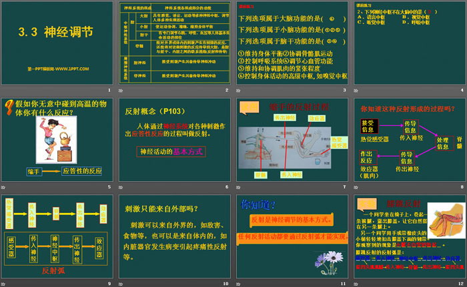The width and height of the screenshot is (467, 287).
Task: Click slide number label 8
Action: [462, 186]
